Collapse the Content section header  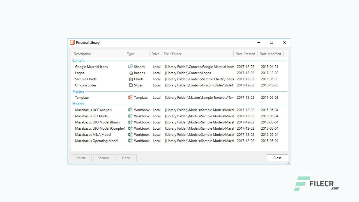(x=78, y=60)
